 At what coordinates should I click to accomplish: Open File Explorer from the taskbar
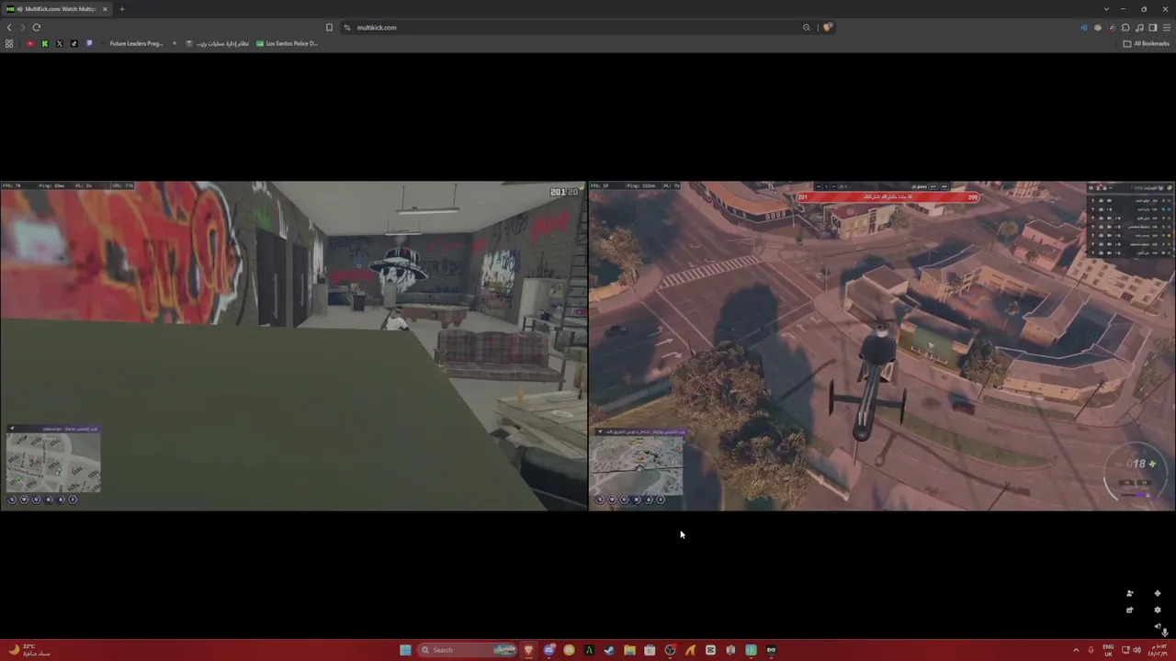point(629,650)
